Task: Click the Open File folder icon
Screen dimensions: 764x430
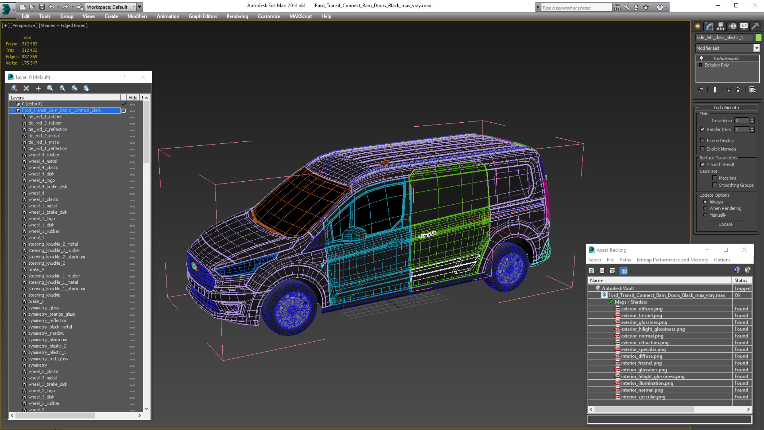Action: pyautogui.click(x=32, y=7)
